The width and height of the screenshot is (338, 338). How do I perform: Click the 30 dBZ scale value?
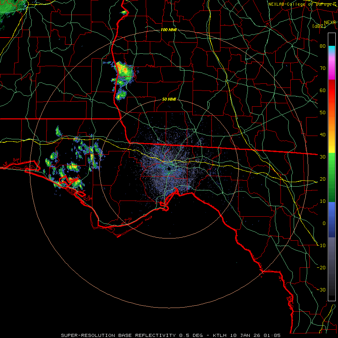(323, 157)
